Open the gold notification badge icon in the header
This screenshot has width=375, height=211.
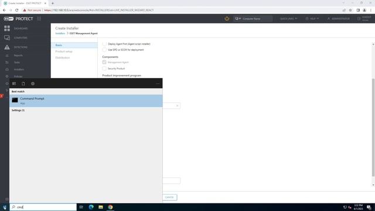(227, 18)
